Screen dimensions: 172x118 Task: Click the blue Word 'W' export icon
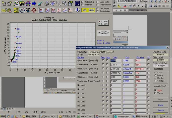point(77,4)
